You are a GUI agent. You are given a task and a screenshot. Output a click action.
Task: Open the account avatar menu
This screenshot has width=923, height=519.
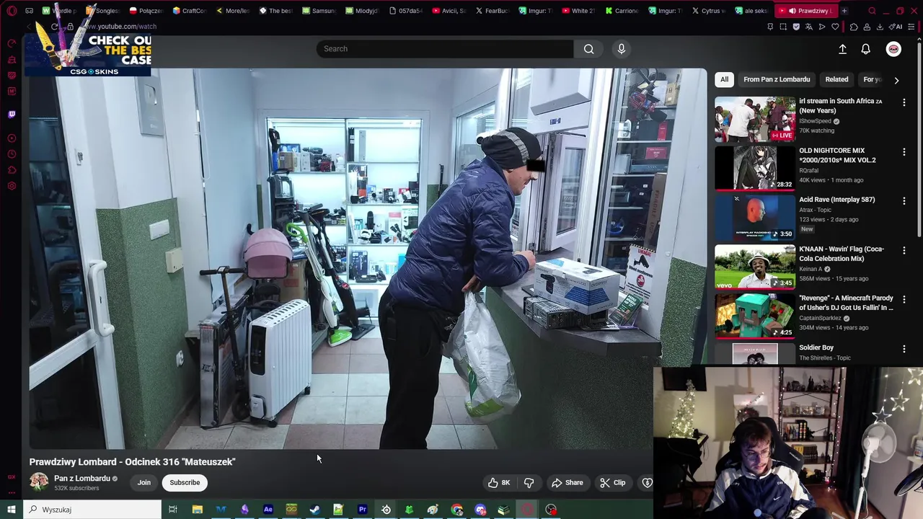tap(893, 49)
